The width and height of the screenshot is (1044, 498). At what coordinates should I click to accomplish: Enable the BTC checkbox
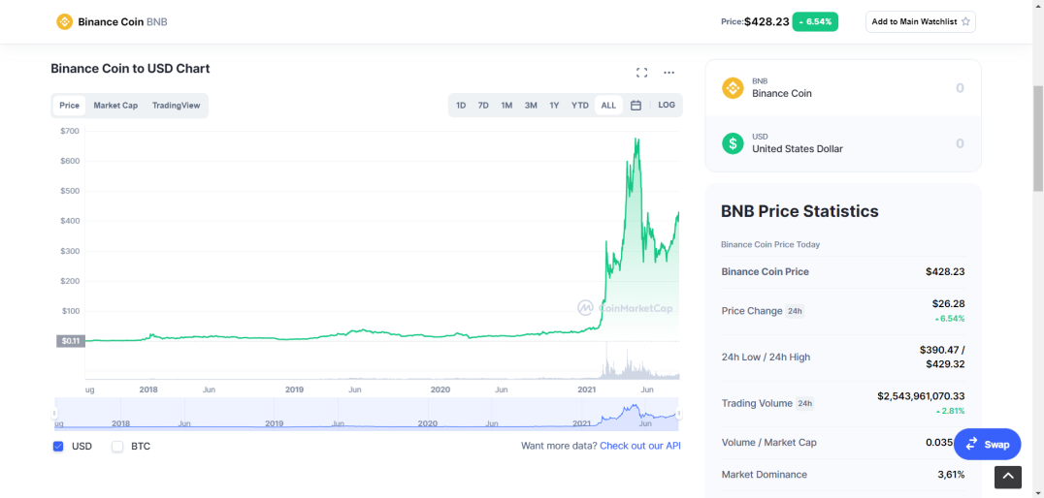pos(117,446)
